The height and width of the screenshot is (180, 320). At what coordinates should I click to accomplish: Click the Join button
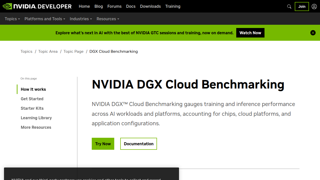click(302, 6)
